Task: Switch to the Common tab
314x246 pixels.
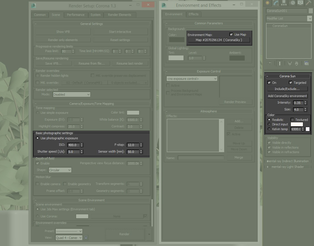Action: coord(40,15)
